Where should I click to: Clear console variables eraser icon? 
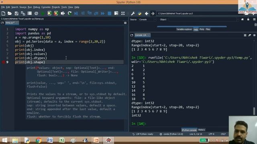tap(250, 35)
